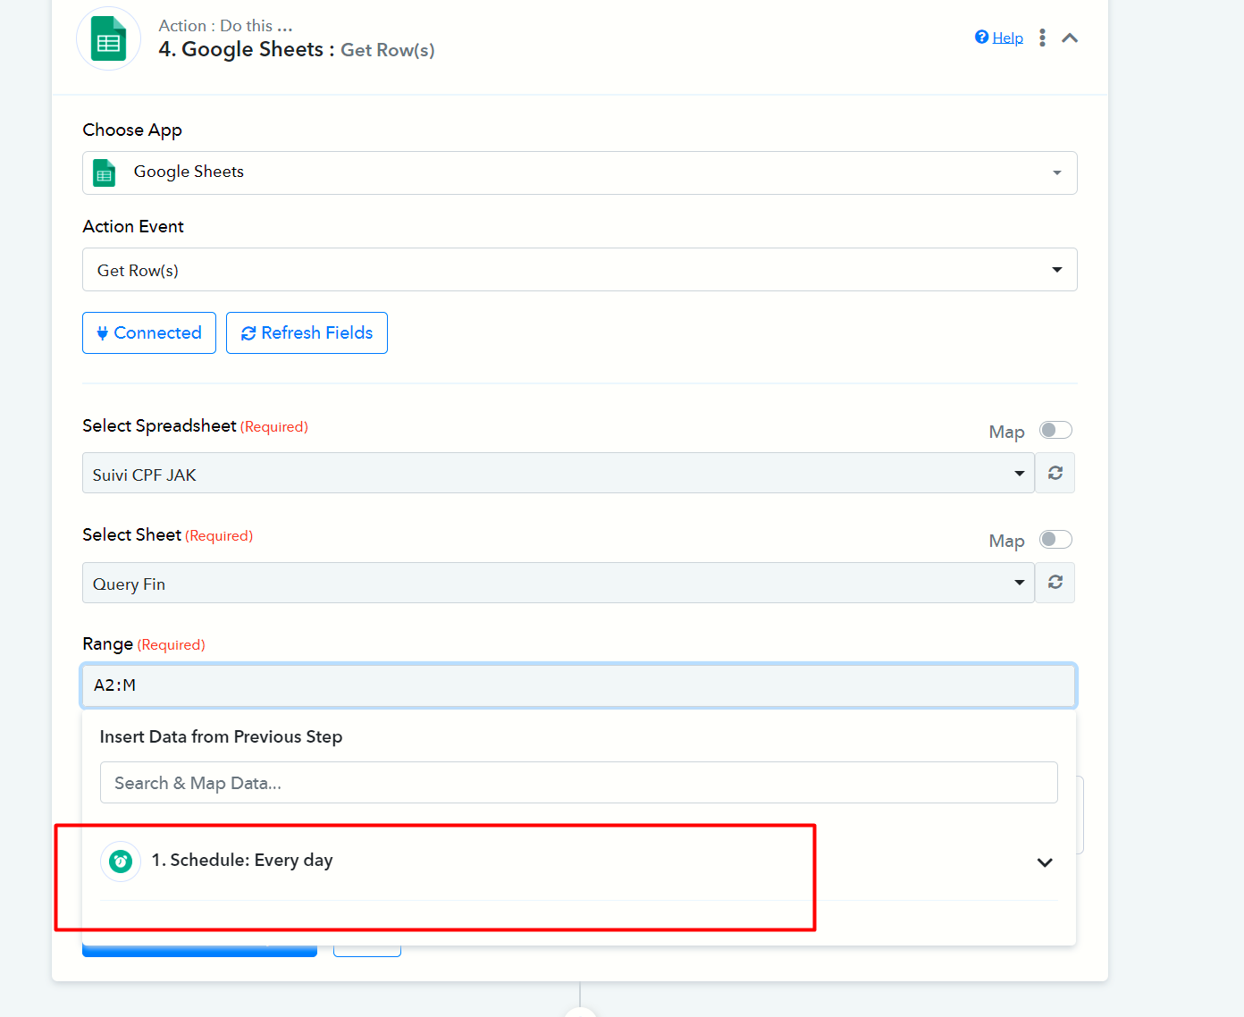Viewport: 1244px width, 1017px height.
Task: Click the 'Choose App' label
Action: click(x=132, y=130)
